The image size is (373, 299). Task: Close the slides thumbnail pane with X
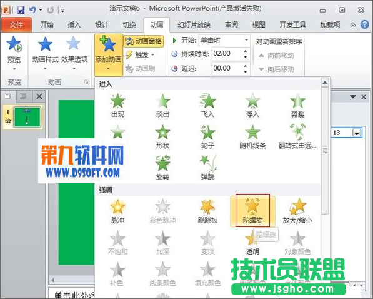pos(39,96)
